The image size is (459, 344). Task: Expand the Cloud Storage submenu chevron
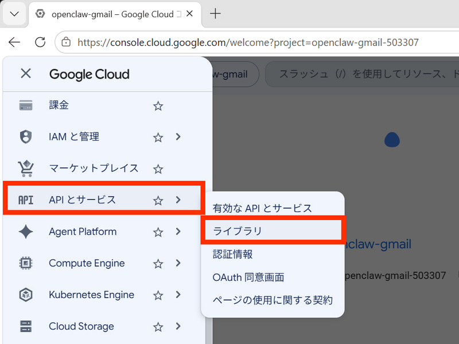pyautogui.click(x=178, y=326)
